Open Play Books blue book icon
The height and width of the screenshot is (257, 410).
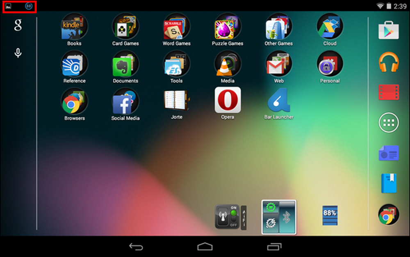(389, 183)
